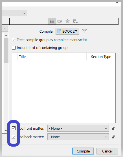
Task: Uncheck Treat compile group as complete manuscript
Action: [14, 40]
